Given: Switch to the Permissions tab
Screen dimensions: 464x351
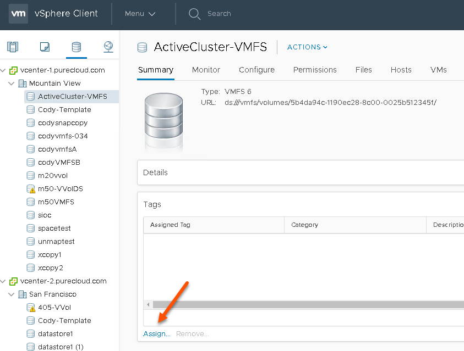Looking at the screenshot, I should point(315,70).
